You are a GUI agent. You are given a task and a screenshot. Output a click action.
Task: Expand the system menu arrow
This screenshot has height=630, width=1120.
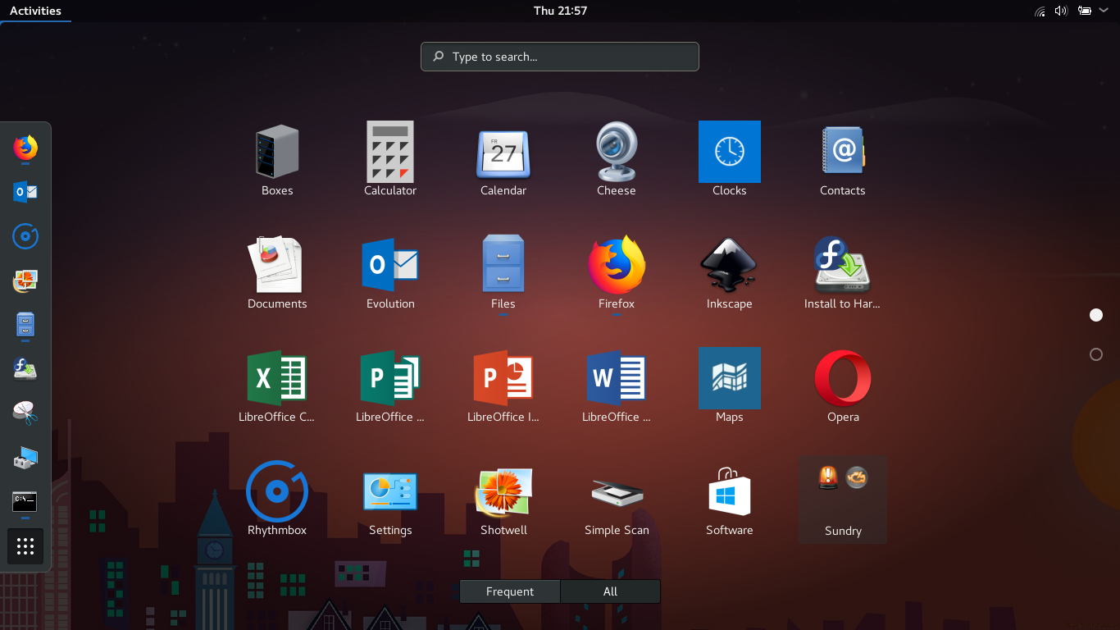coord(1104,11)
